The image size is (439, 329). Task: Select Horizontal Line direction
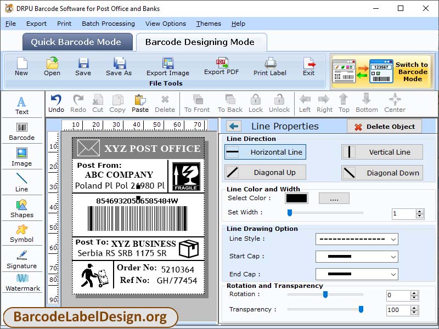[x=265, y=152]
